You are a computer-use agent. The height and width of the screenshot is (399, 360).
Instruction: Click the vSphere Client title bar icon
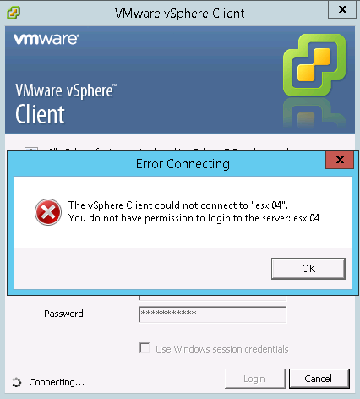(x=14, y=13)
